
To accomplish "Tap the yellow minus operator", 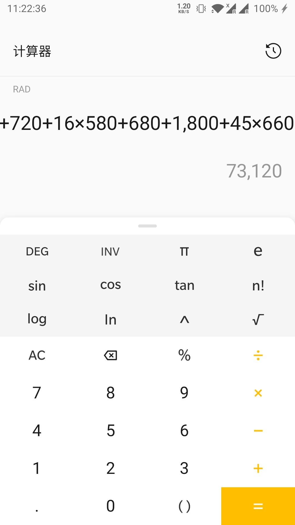I will coord(258,431).
